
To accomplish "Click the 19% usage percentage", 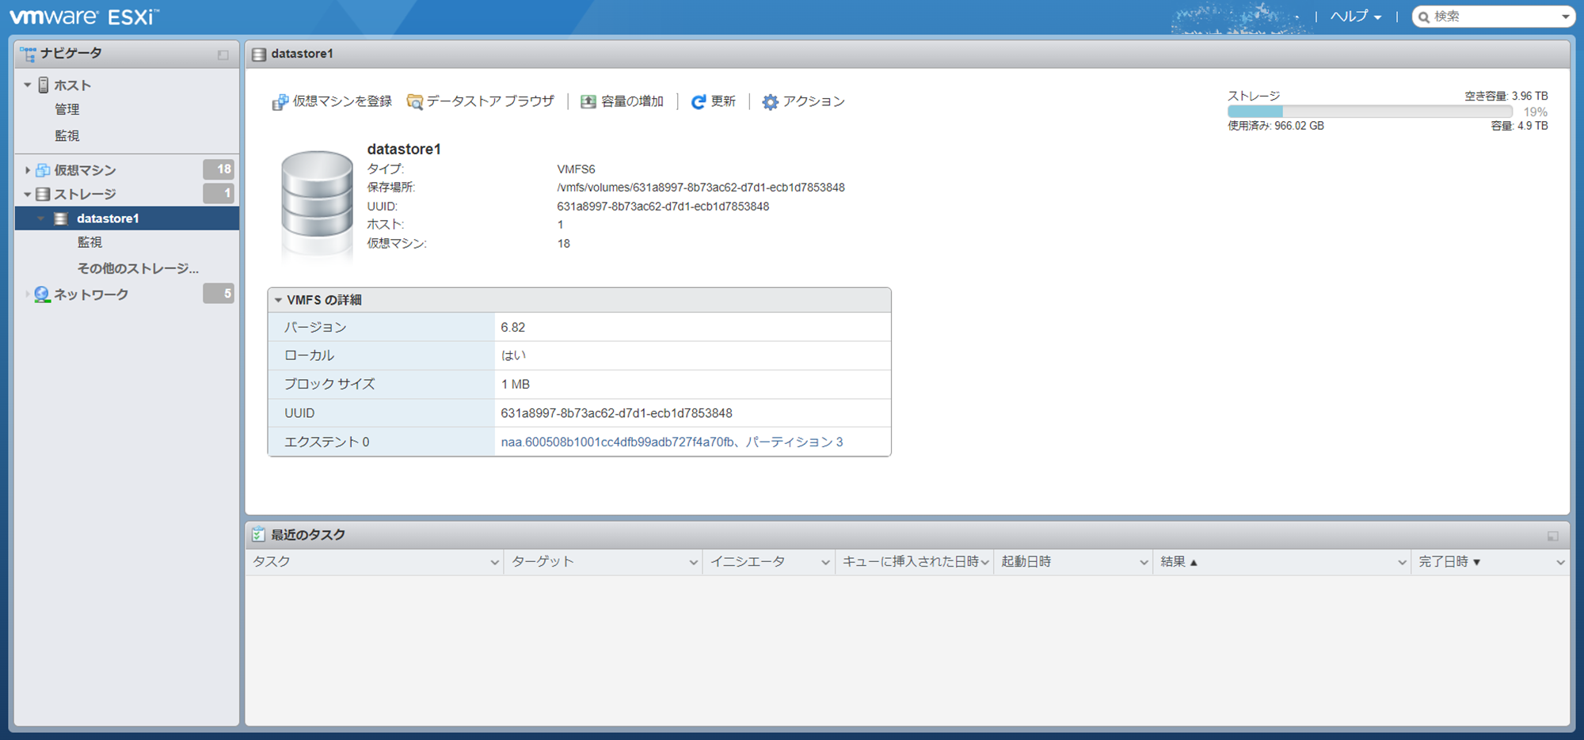I will (1536, 112).
